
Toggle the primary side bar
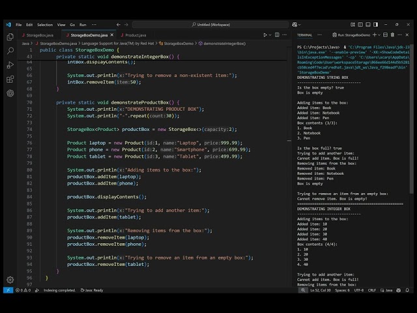[x=360, y=25]
